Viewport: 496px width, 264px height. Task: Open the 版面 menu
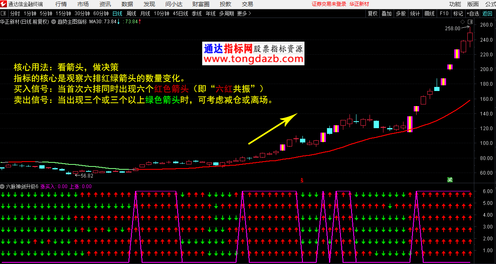[x=473, y=4]
